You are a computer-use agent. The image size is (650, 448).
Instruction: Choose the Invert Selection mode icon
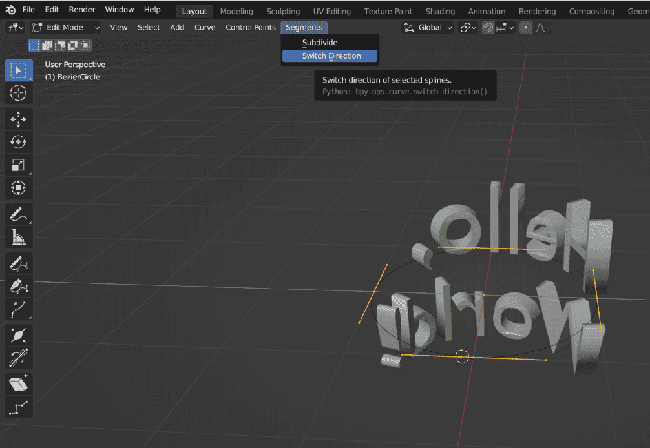pyautogui.click(x=72, y=45)
